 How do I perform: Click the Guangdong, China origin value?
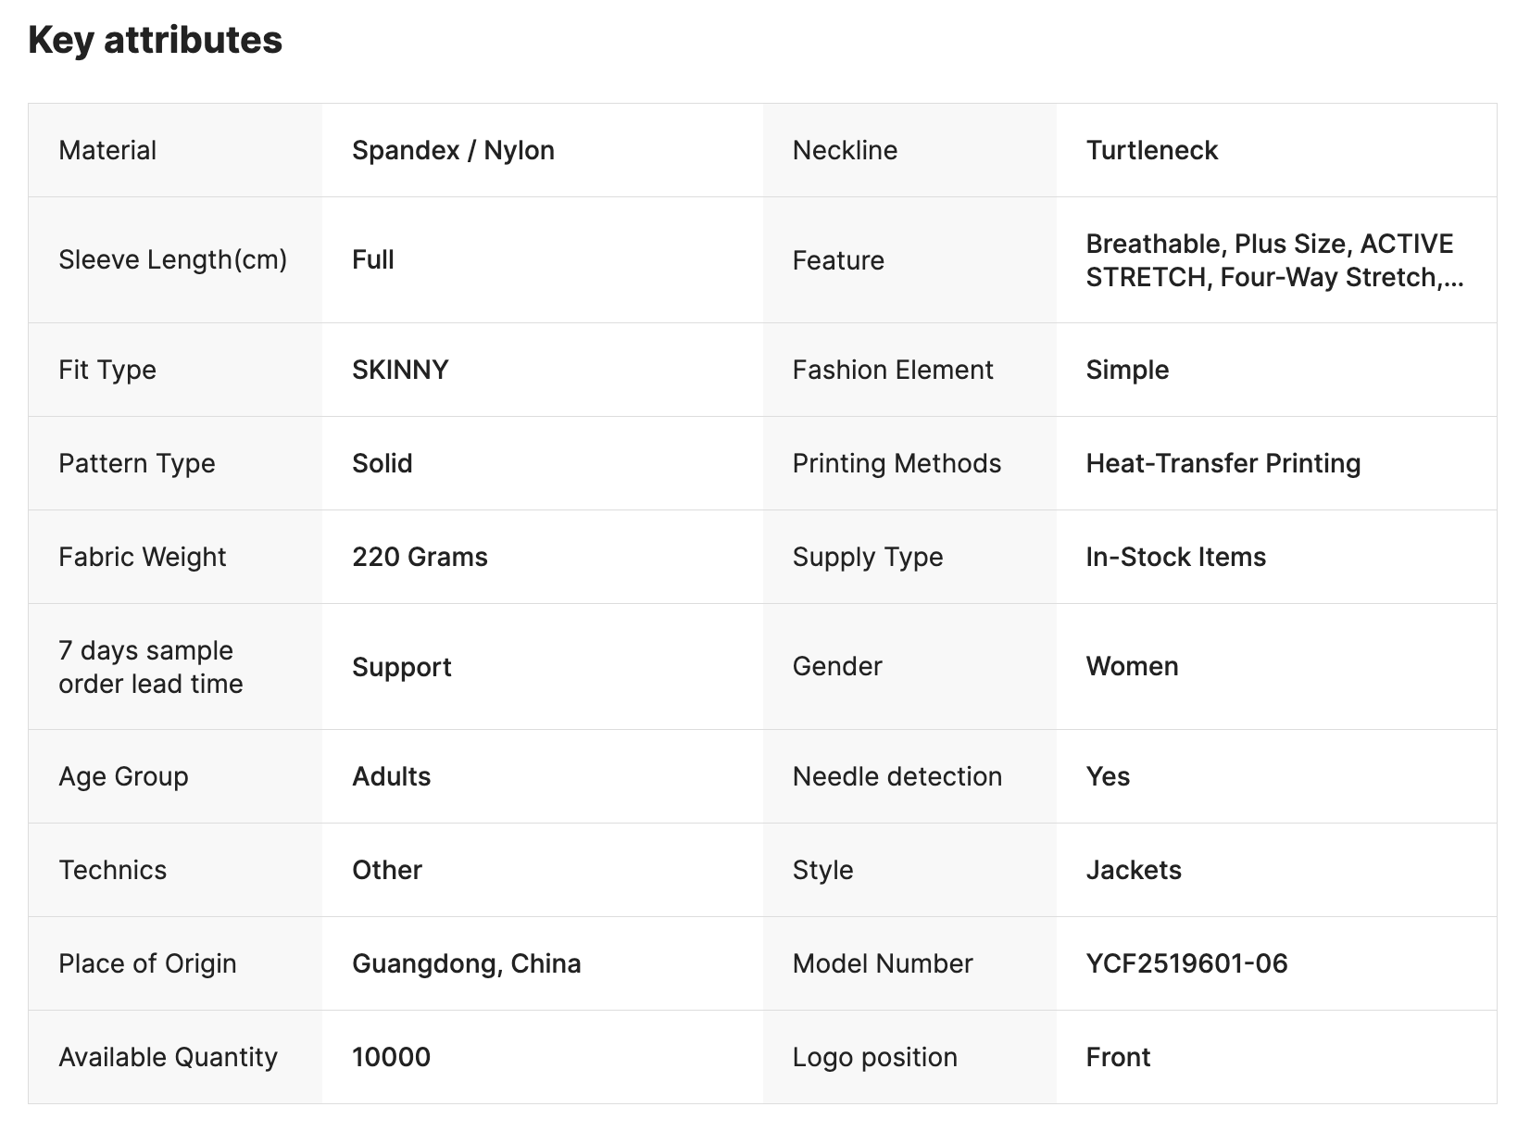click(466, 963)
